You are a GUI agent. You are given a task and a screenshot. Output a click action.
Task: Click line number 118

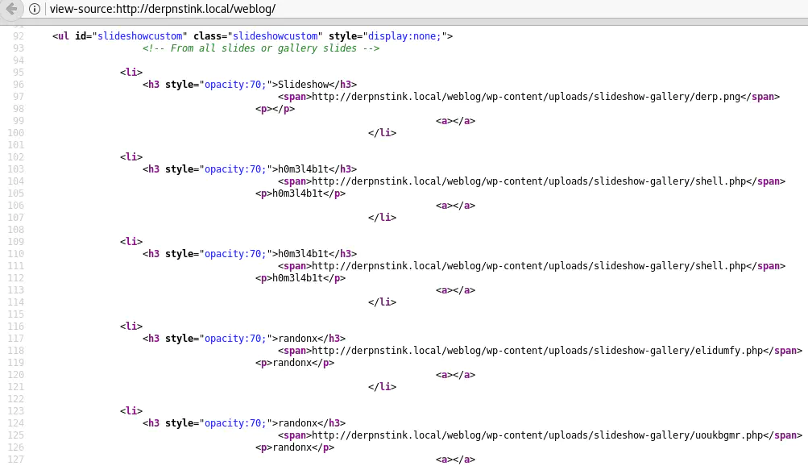tap(15, 351)
